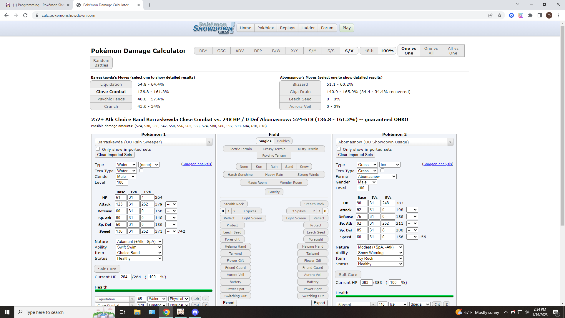Toggle left side Stealth Rock
565x318 pixels.
click(x=234, y=204)
